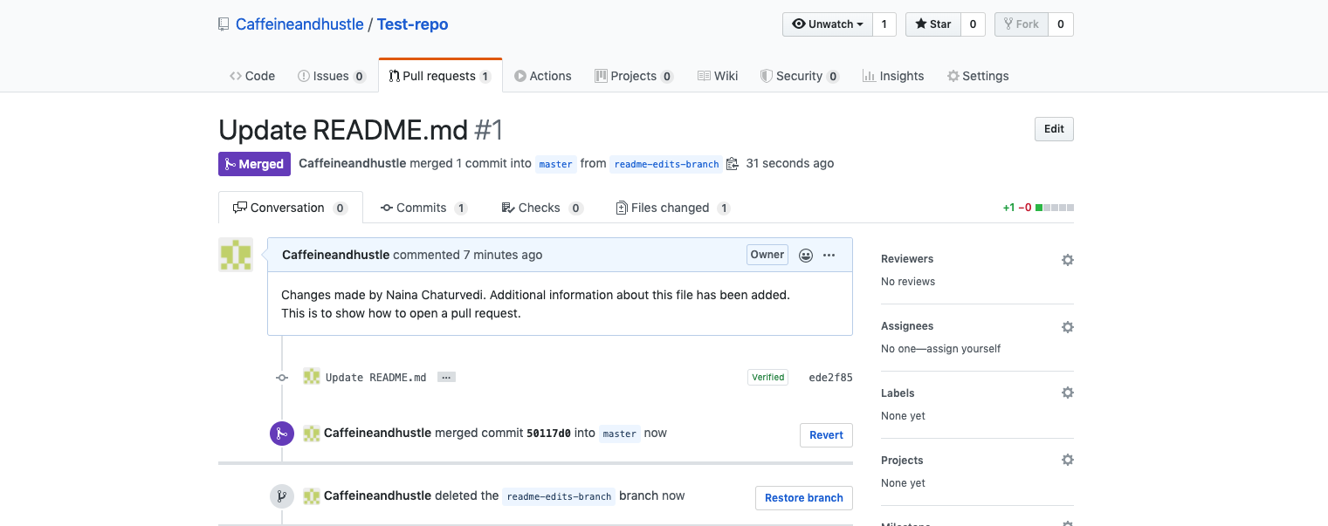Click the Labels gear icon

pyautogui.click(x=1067, y=393)
